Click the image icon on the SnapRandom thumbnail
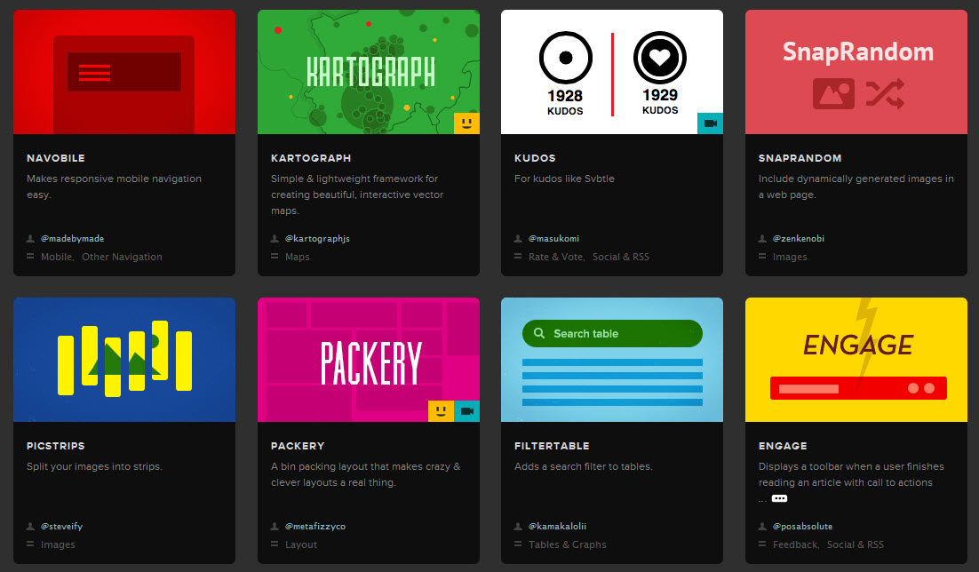Image resolution: width=979 pixels, height=572 pixels. 833,92
